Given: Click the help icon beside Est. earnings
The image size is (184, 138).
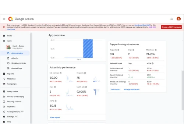Looking at the screenshot, I should pos(60,73).
